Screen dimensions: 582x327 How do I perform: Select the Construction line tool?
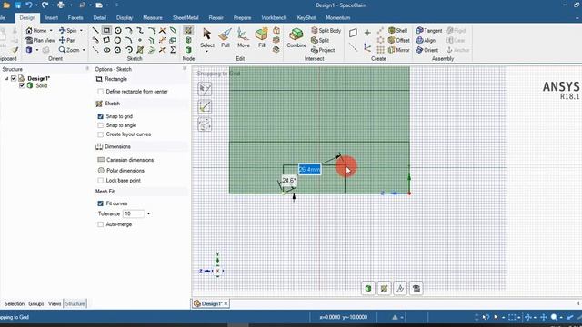coord(95,50)
